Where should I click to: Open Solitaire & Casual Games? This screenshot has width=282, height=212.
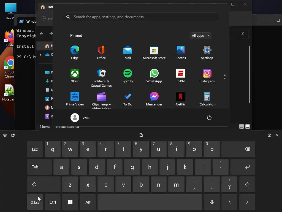(x=101, y=78)
